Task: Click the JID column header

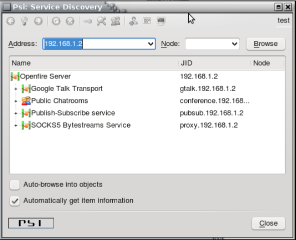Action: click(214, 63)
